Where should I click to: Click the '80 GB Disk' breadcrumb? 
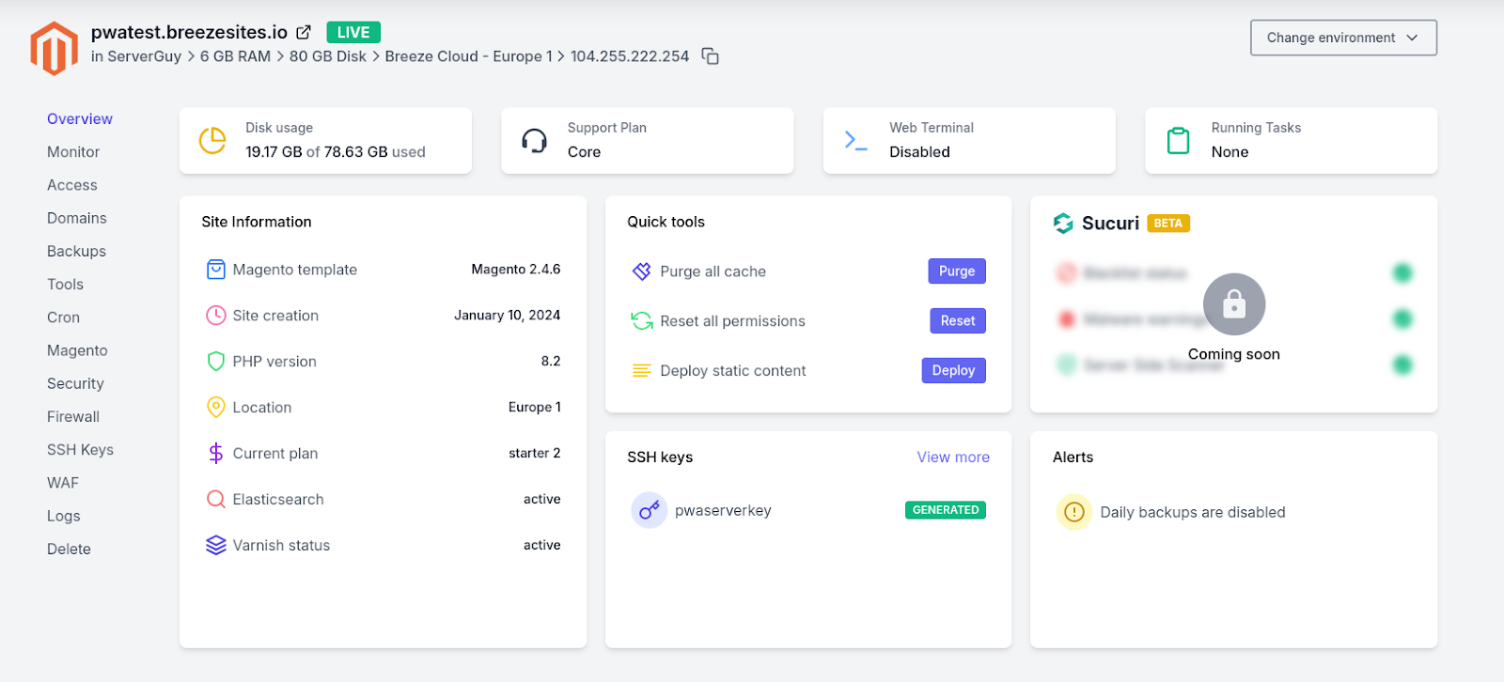328,56
